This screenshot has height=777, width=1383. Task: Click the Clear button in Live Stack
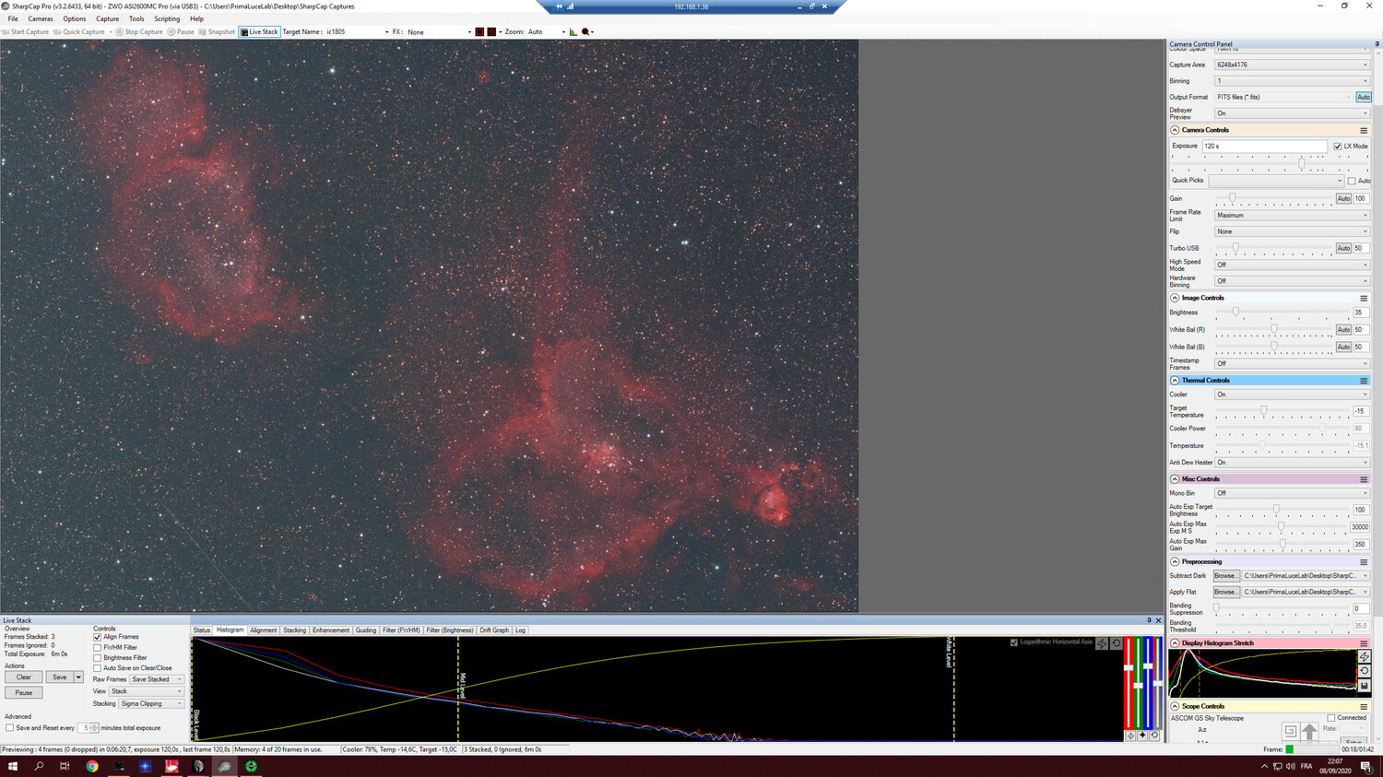[x=24, y=677]
